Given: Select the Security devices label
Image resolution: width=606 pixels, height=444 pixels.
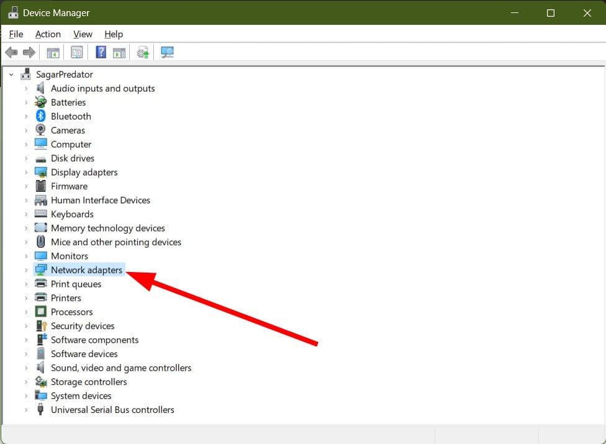Looking at the screenshot, I should [83, 326].
